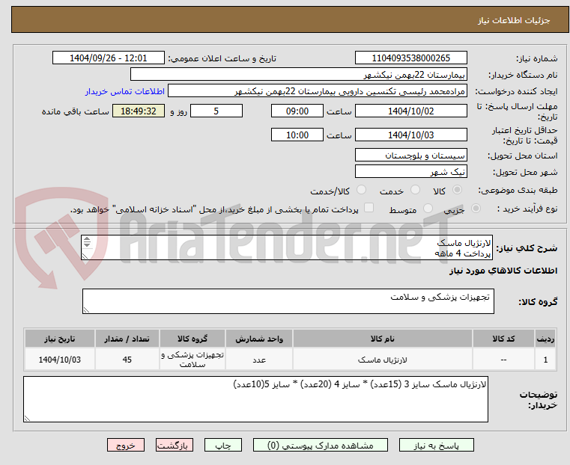Click the province field سیستان و بلوچستان
Image resolution: width=570 pixels, height=465 pixels.
point(410,155)
